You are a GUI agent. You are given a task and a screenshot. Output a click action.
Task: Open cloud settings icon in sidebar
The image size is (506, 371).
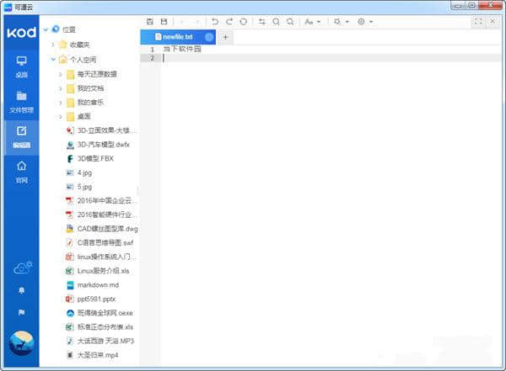pos(21,268)
